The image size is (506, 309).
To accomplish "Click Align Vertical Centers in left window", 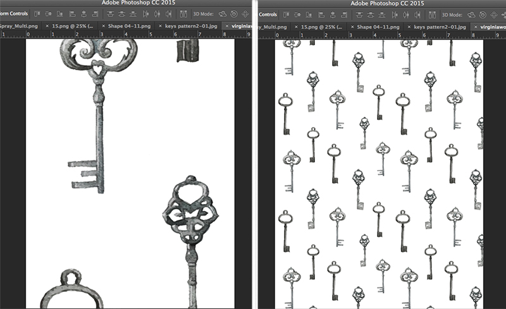I will pos(49,14).
